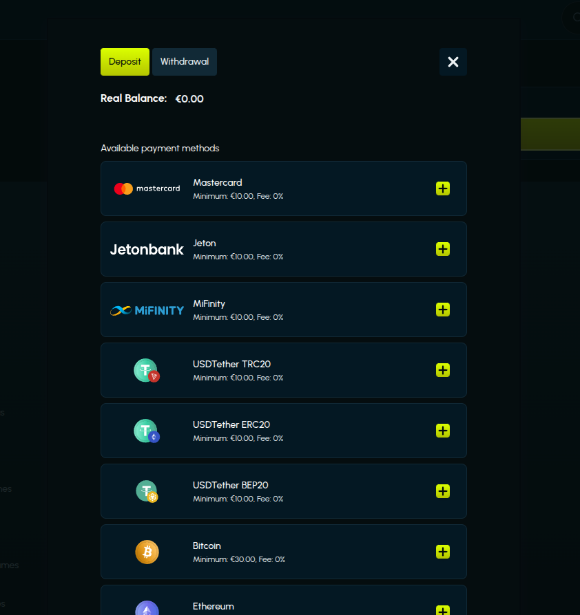
Task: Click the USDTether BEP20 coin icon
Action: coord(146,491)
